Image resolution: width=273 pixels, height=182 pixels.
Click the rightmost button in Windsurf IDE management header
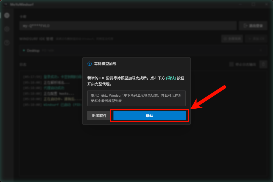click(256, 39)
